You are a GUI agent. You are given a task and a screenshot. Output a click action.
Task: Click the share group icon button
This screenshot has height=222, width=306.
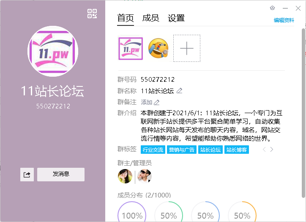click(x=27, y=175)
